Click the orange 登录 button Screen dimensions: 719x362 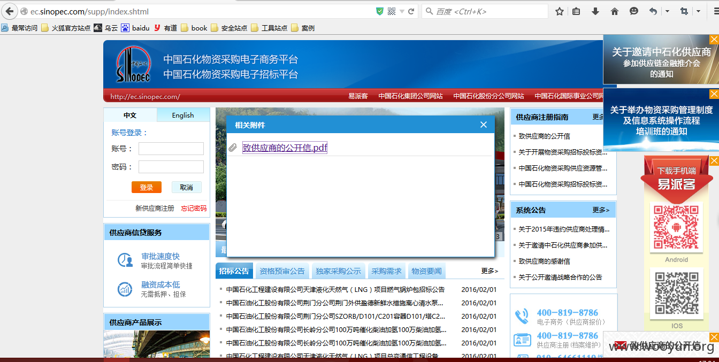147,187
